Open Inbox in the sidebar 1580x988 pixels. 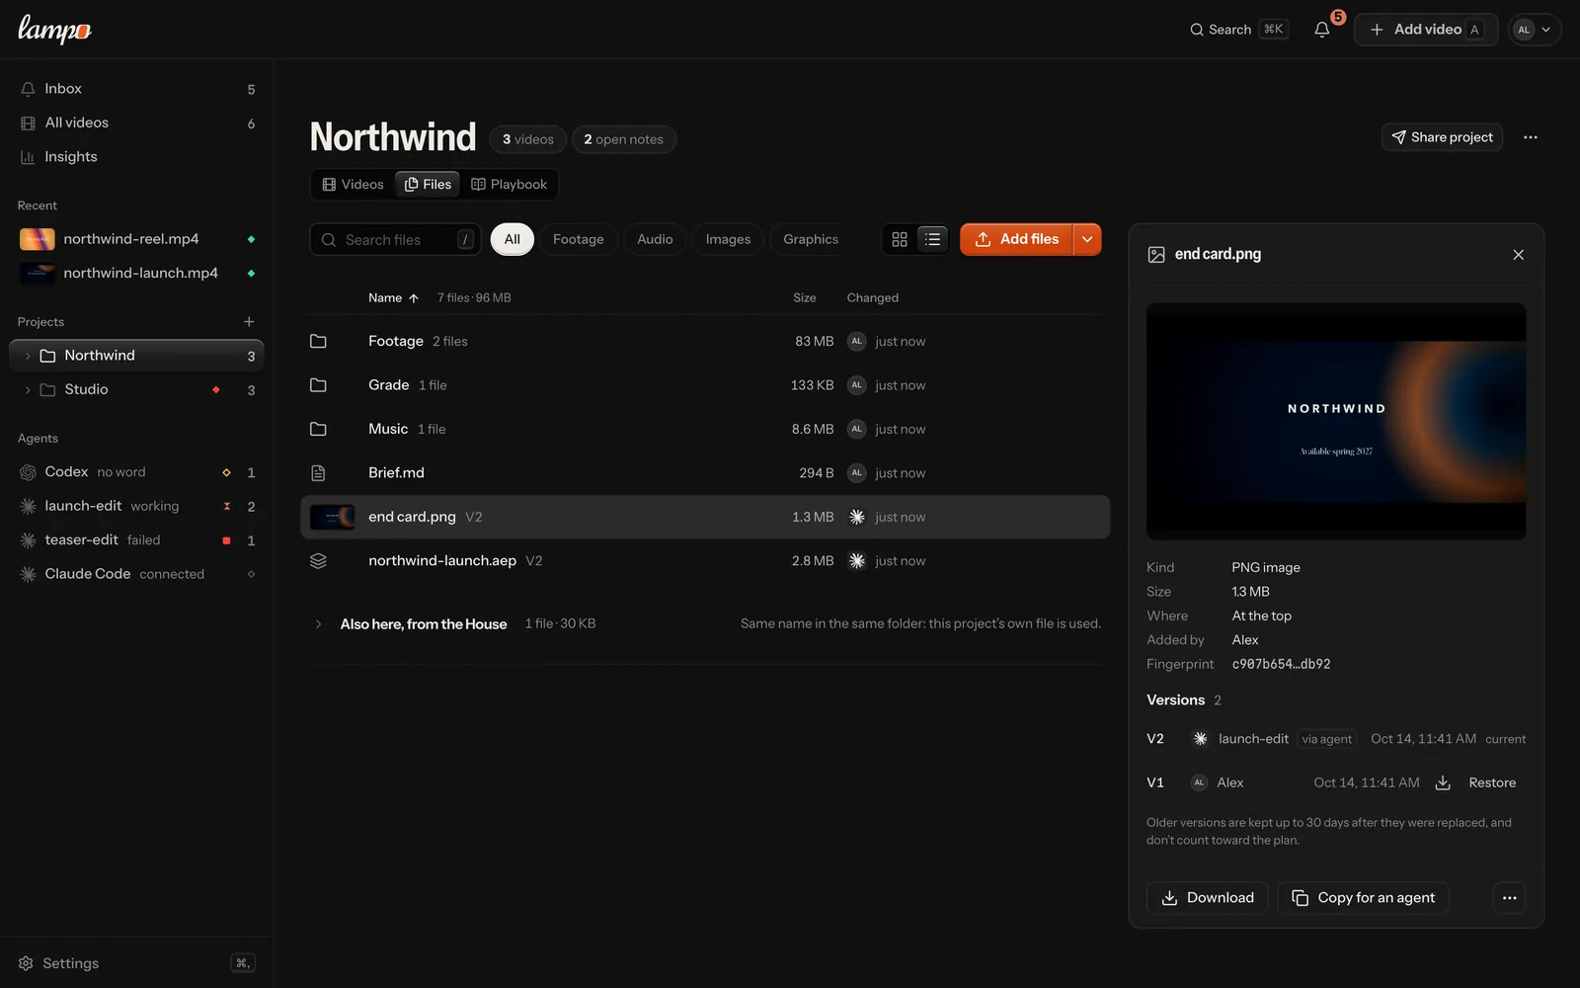[x=136, y=89]
